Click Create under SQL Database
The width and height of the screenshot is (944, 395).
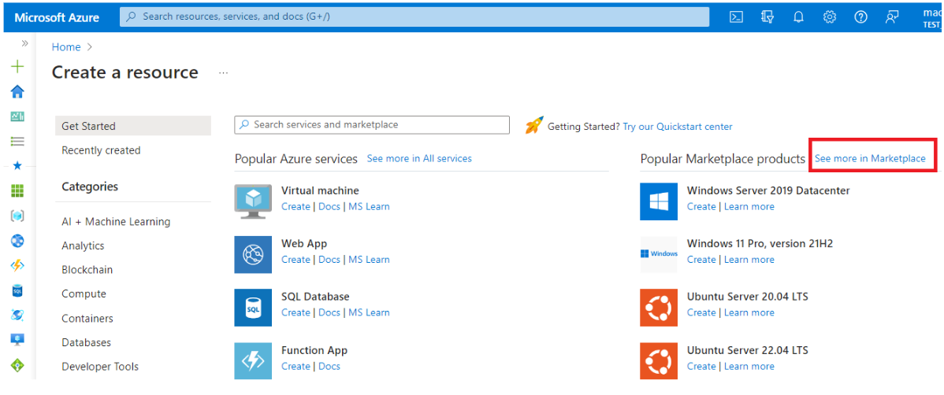pyautogui.click(x=295, y=312)
